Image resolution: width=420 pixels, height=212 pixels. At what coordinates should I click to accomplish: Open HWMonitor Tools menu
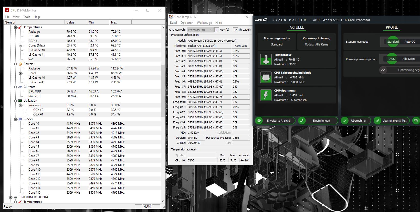(26, 17)
